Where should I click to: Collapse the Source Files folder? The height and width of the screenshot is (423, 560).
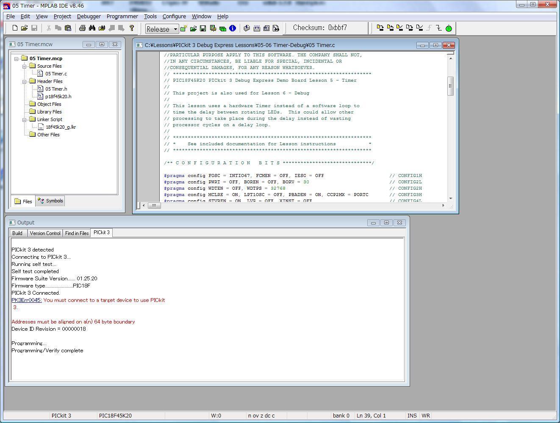25,66
